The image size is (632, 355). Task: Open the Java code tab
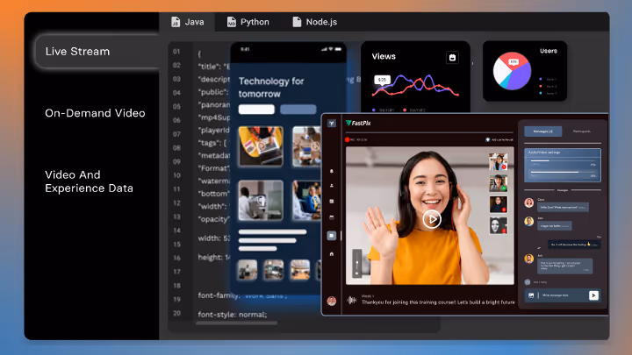click(188, 22)
